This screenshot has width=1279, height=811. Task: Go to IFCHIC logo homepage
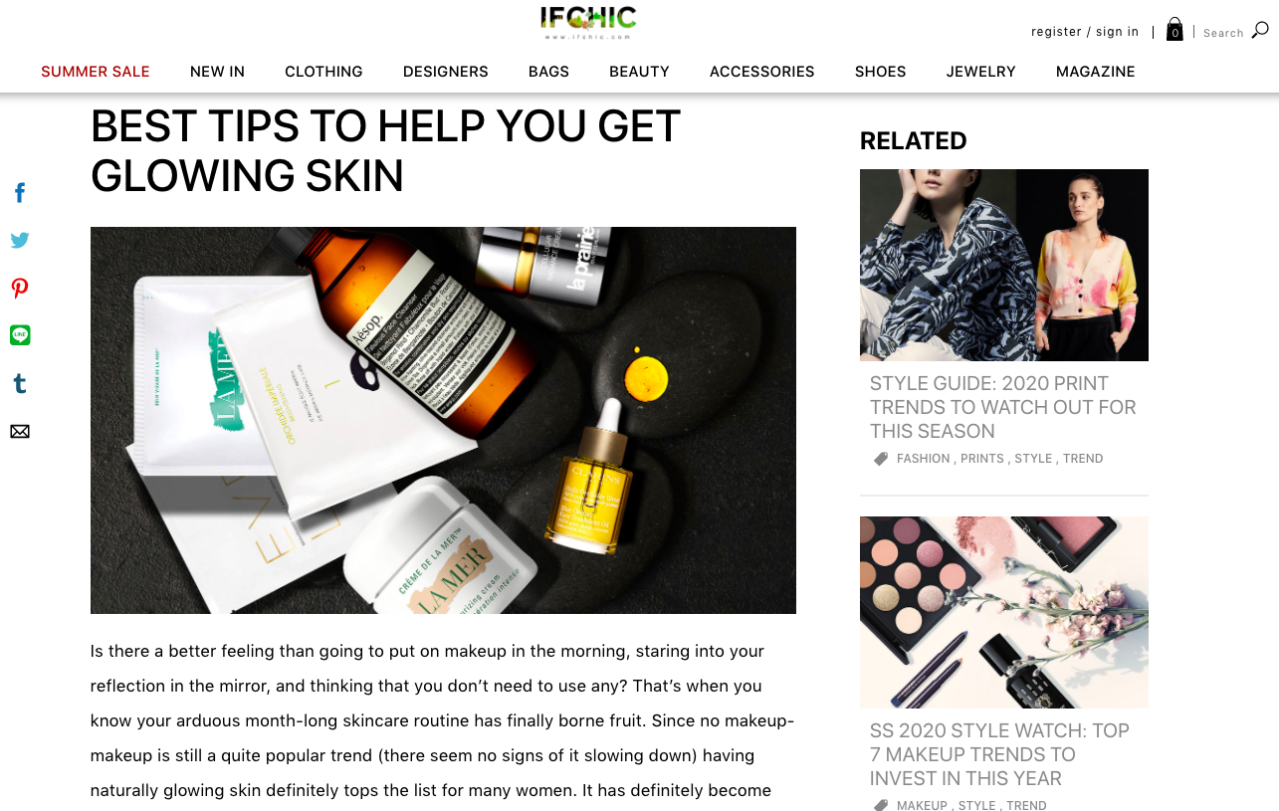click(x=588, y=22)
